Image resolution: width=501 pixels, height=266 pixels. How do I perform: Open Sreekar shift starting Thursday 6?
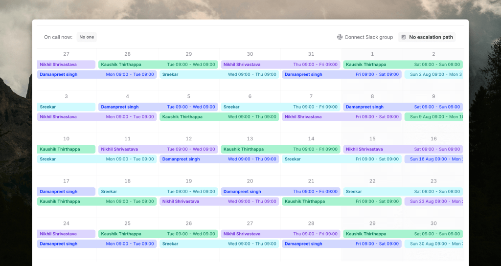pyautogui.click(x=280, y=107)
